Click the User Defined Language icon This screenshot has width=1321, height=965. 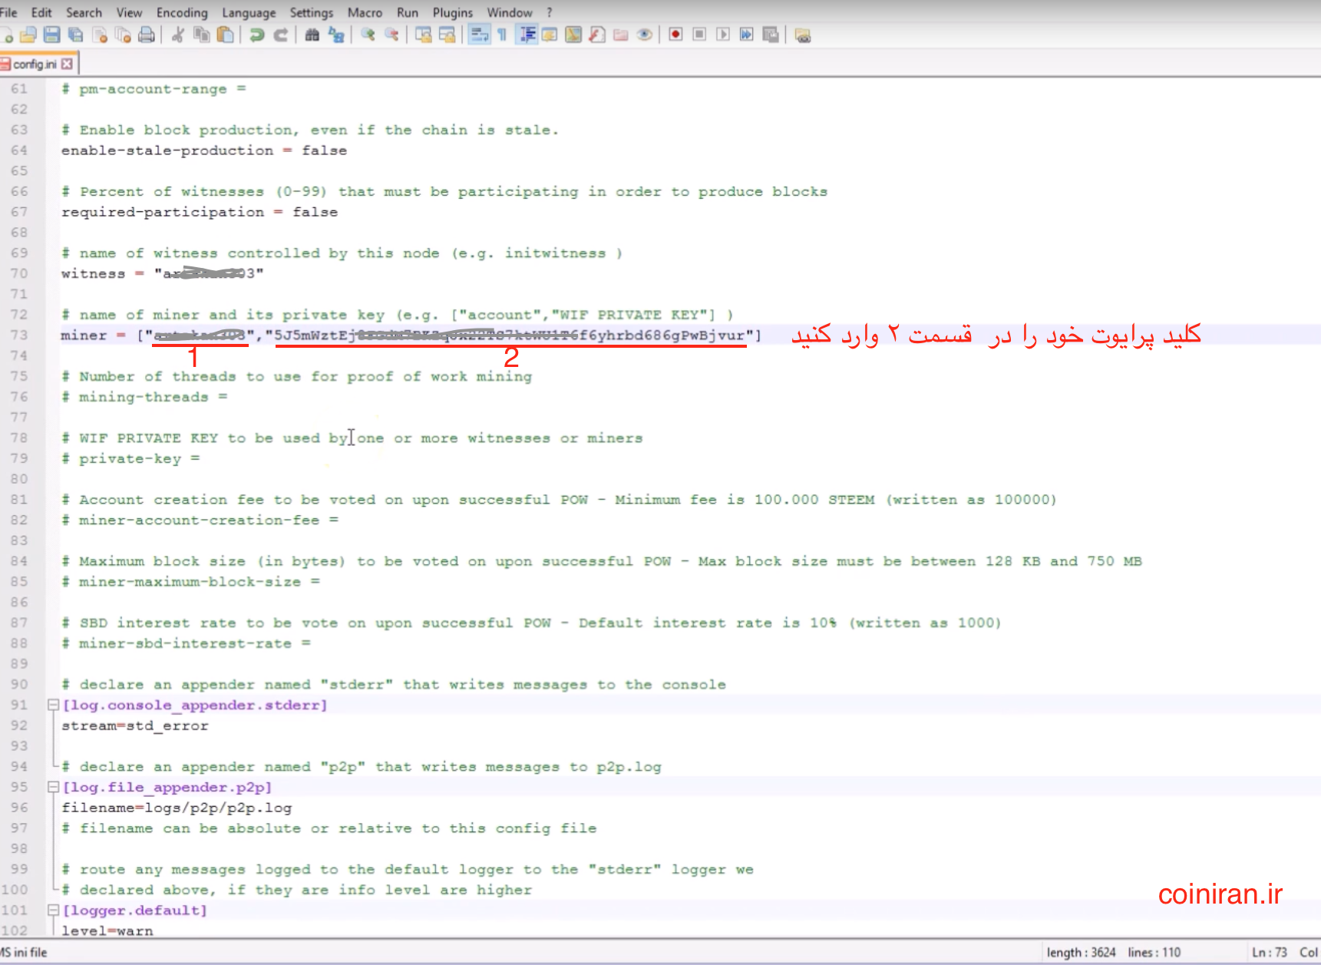click(x=550, y=35)
